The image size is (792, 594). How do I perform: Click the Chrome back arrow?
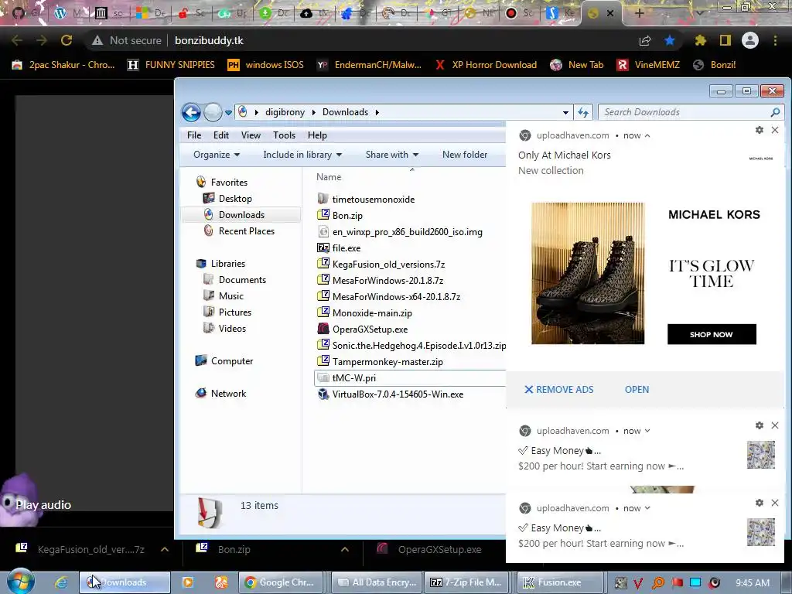[17, 40]
